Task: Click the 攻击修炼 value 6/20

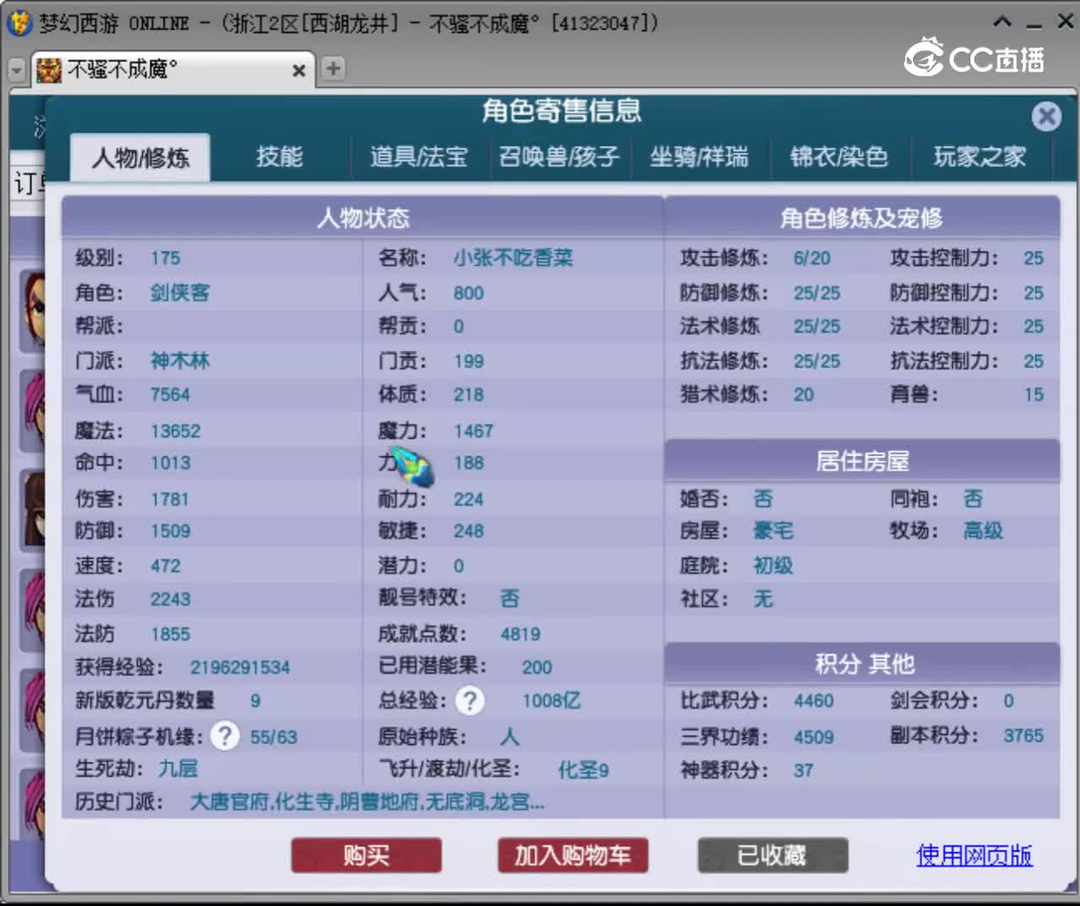Action: tap(812, 258)
